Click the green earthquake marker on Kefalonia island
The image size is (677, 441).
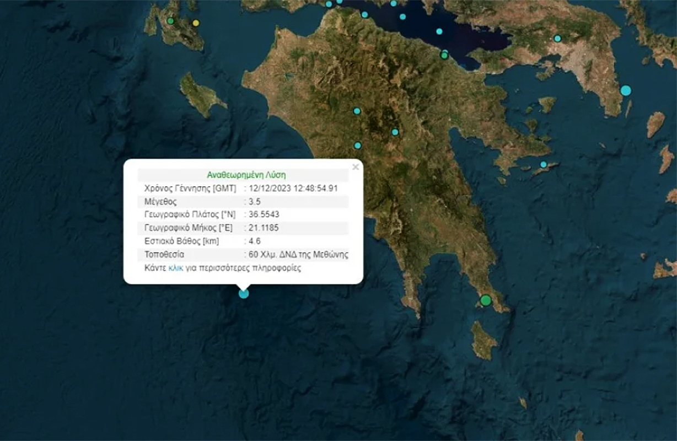[x=171, y=21]
